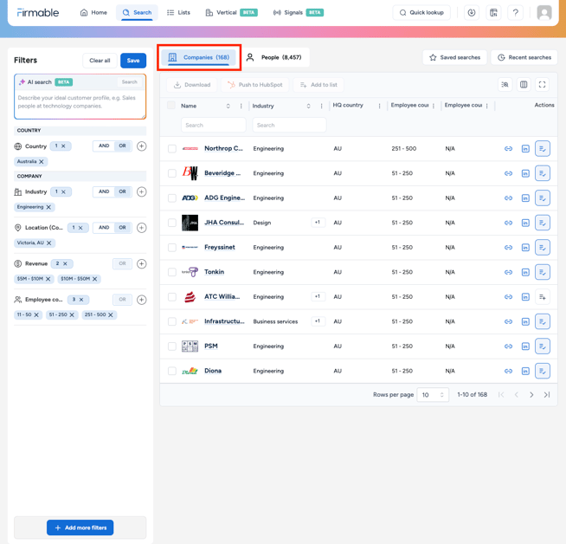
Task: Go to next page of results
Action: pyautogui.click(x=531, y=395)
